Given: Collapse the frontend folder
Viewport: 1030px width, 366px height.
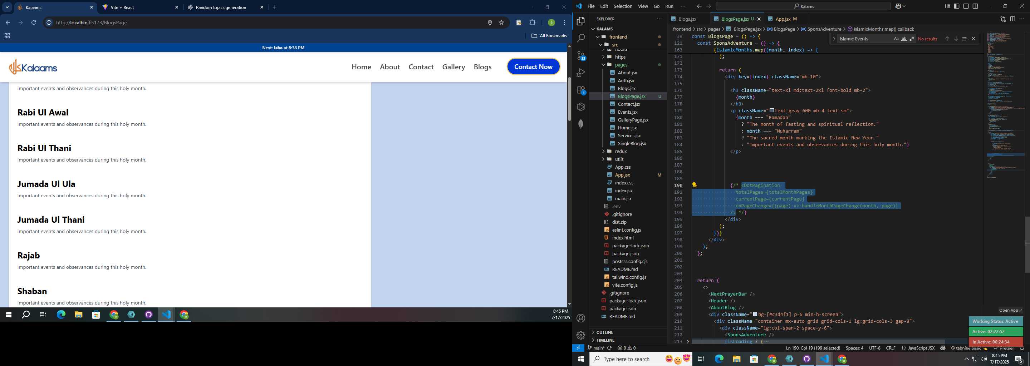Looking at the screenshot, I should point(598,37).
